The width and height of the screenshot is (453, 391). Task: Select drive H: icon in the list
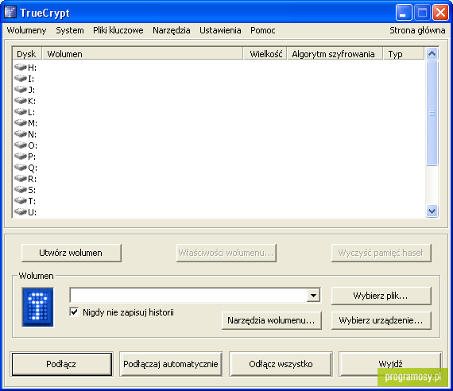coord(21,68)
